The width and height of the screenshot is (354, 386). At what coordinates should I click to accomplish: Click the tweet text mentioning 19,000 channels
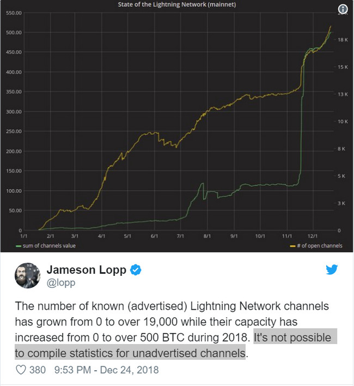point(172,322)
